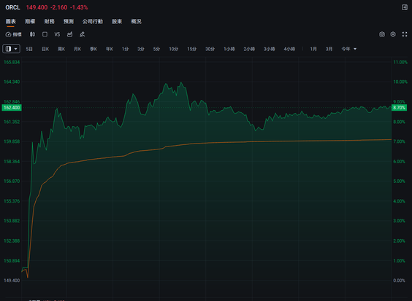
Task: Select the 季K quarterly timeframe
Action: tap(94, 49)
